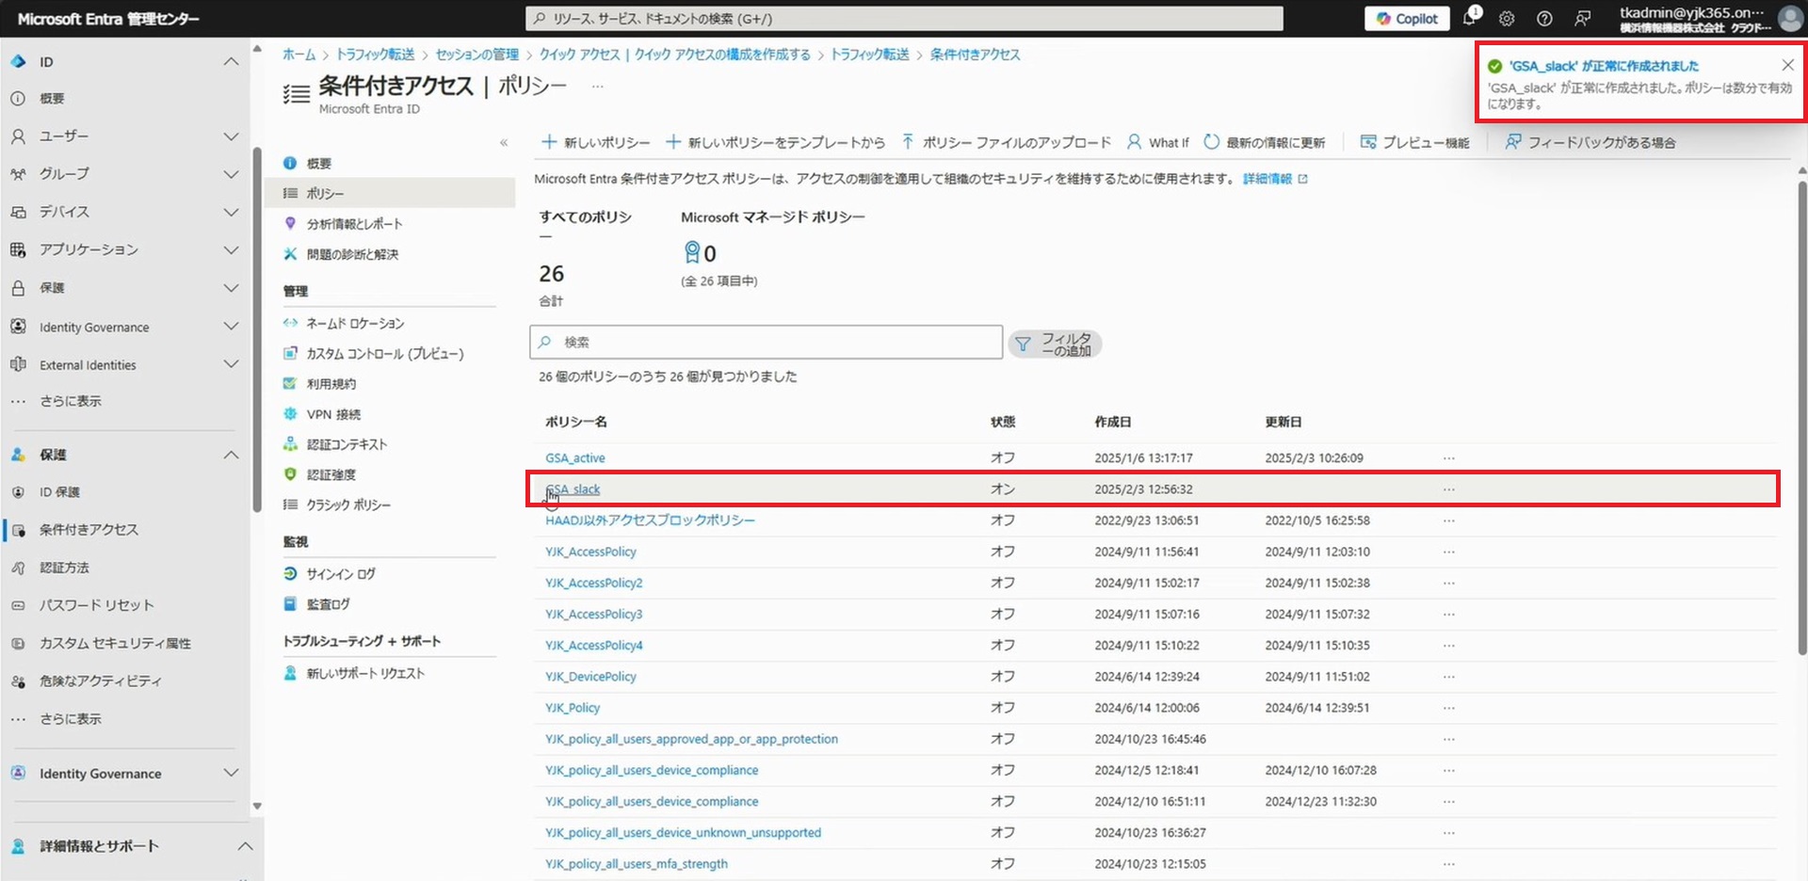Collapse the resource menu with double chevron

(504, 143)
